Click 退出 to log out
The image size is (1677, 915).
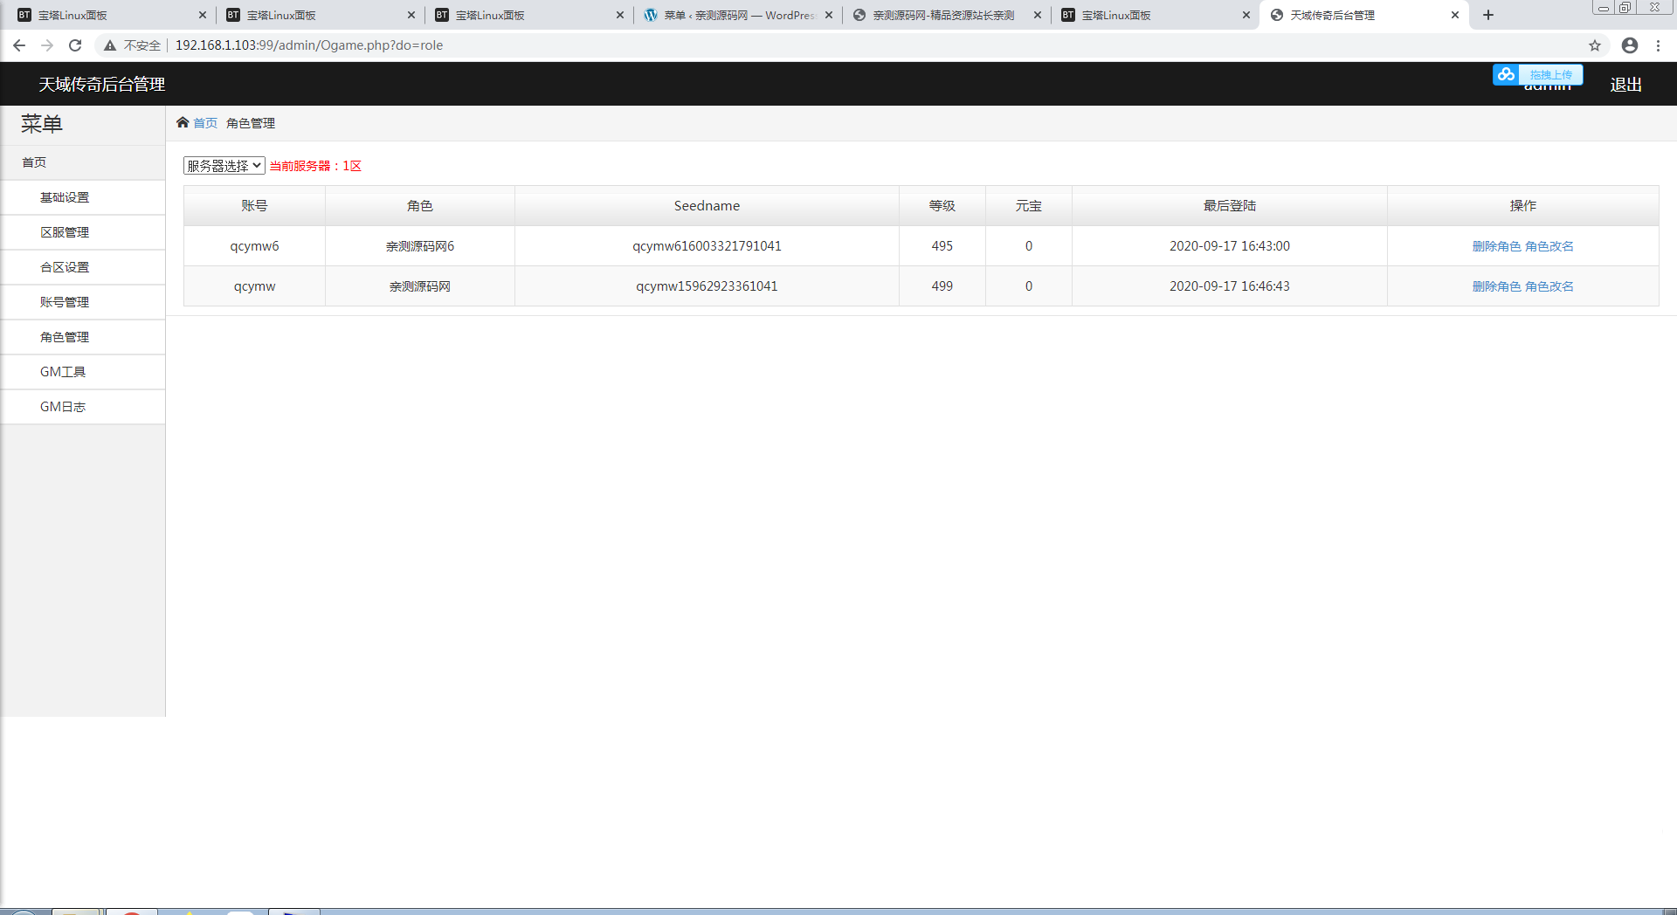point(1625,85)
